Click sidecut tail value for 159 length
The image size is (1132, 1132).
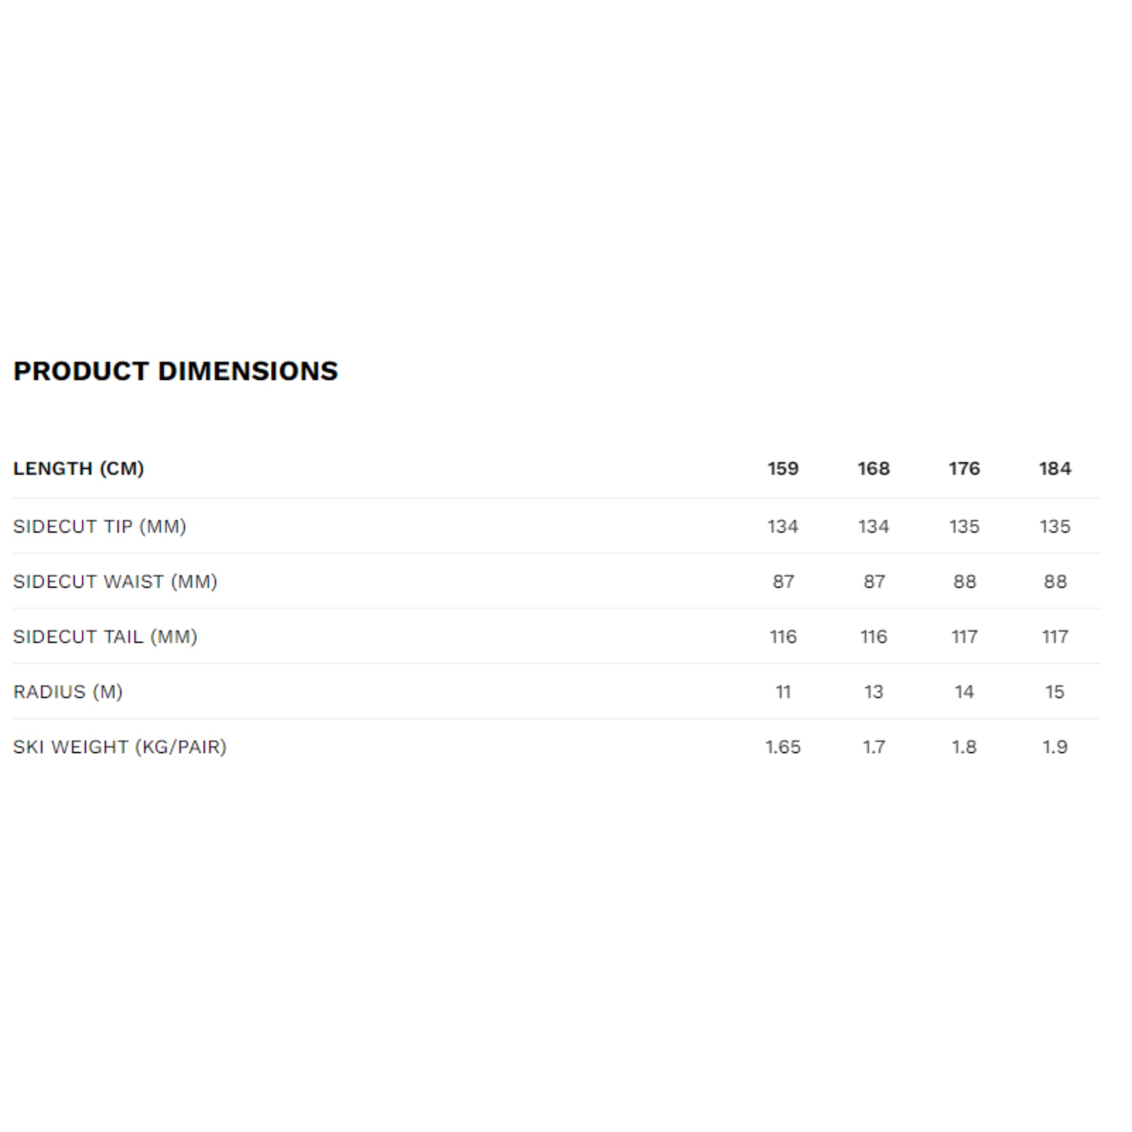783,636
